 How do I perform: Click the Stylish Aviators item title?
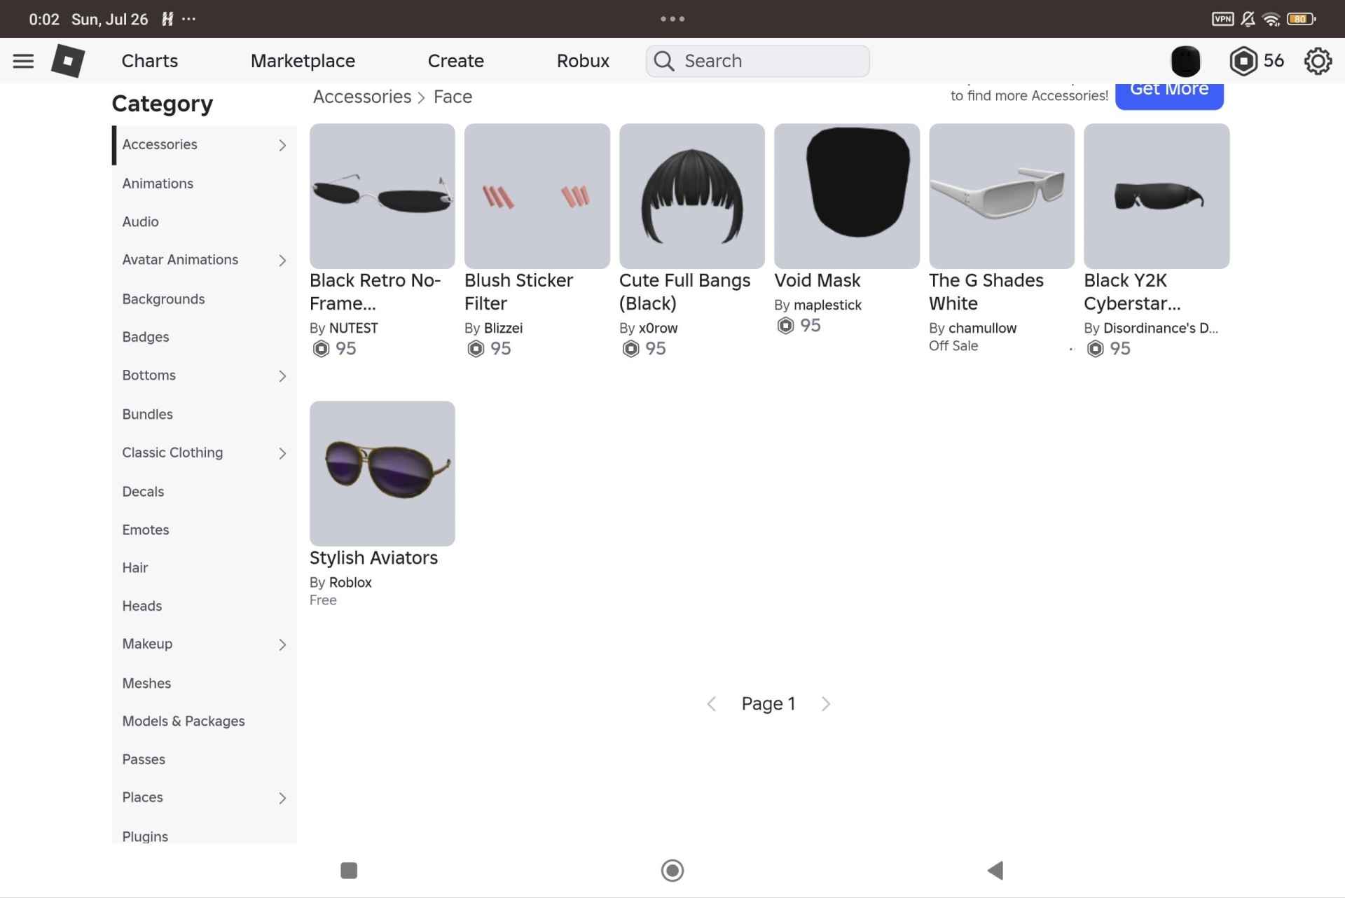tap(373, 558)
